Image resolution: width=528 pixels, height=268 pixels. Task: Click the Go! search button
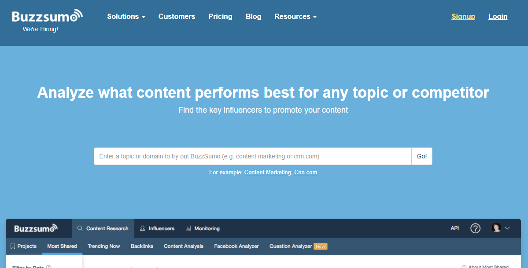coord(421,156)
